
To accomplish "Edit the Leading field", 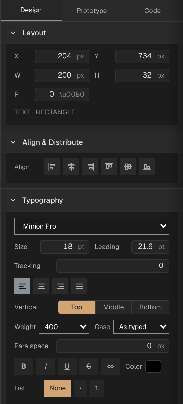I will coord(150,247).
